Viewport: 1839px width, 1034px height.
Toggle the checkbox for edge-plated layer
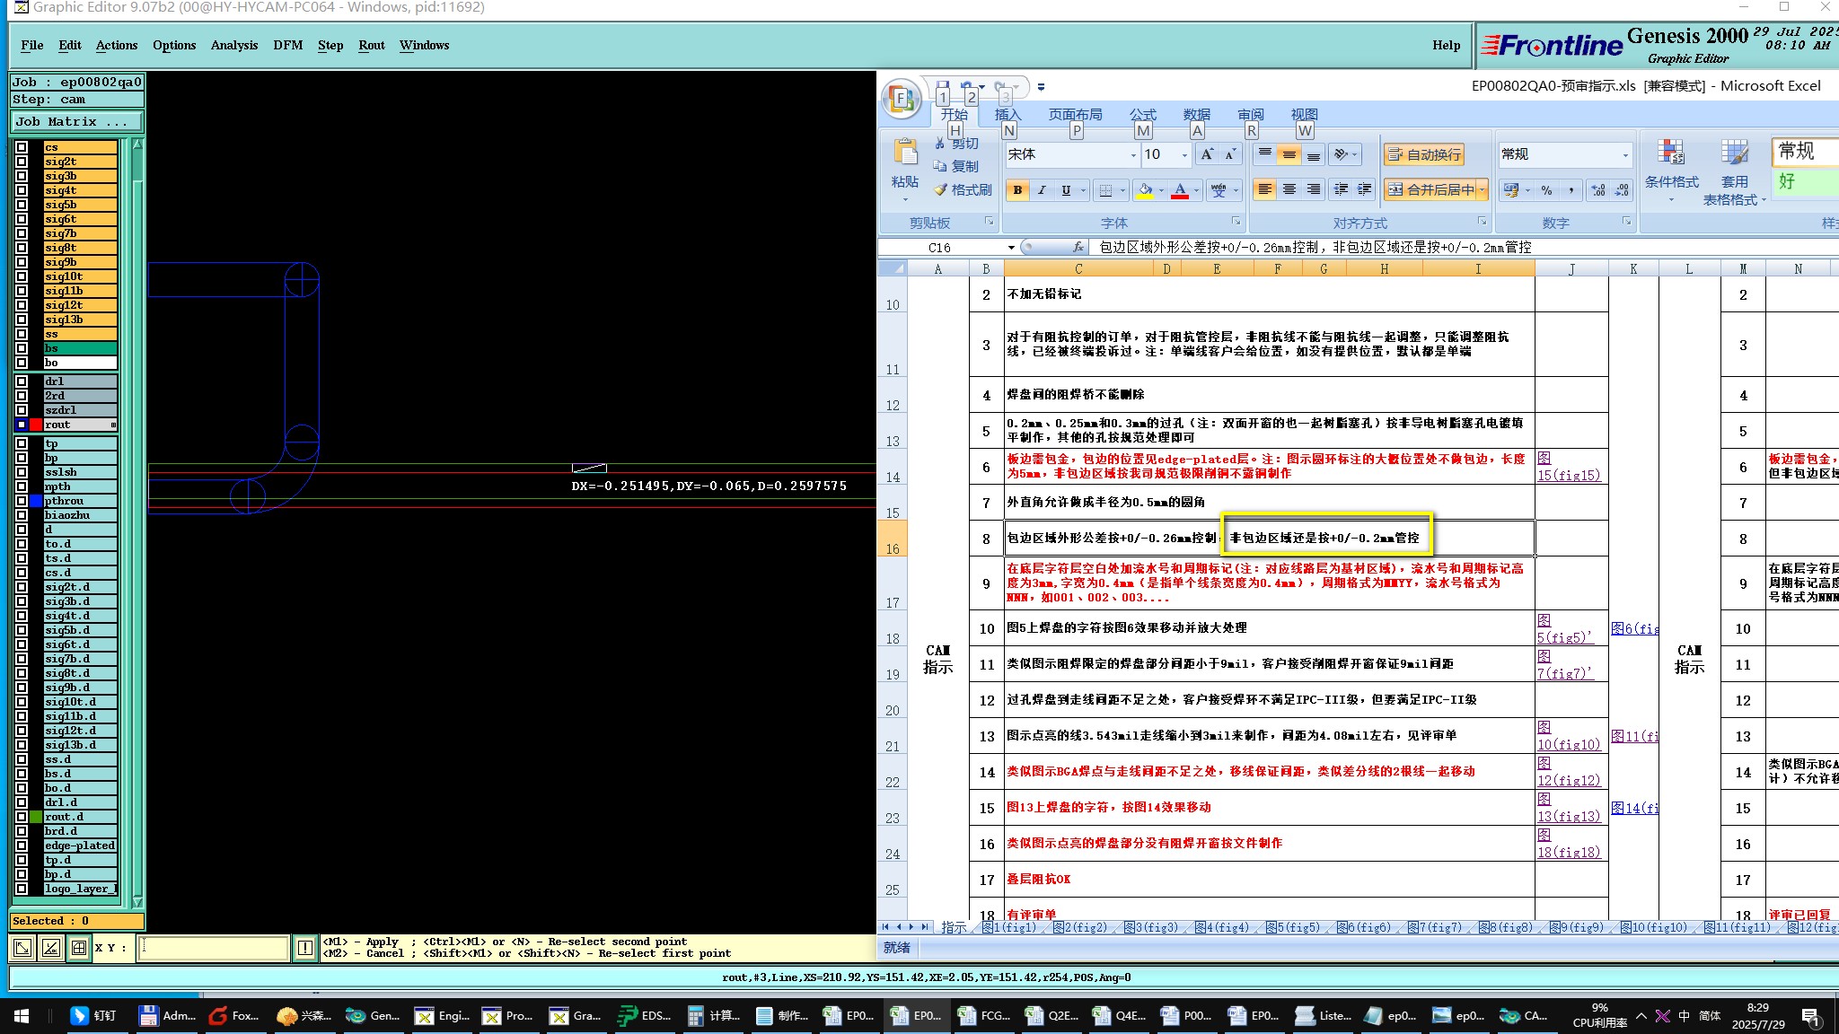pos(22,846)
